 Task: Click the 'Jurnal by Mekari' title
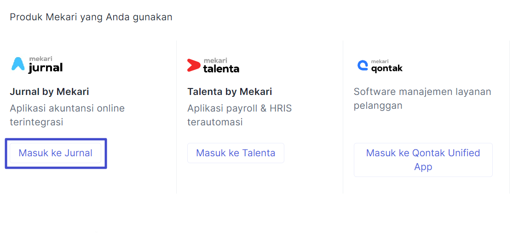(x=49, y=92)
